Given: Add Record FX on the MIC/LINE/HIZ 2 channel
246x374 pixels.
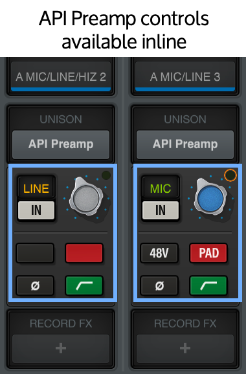Looking at the screenshot, I should click(x=61, y=348).
